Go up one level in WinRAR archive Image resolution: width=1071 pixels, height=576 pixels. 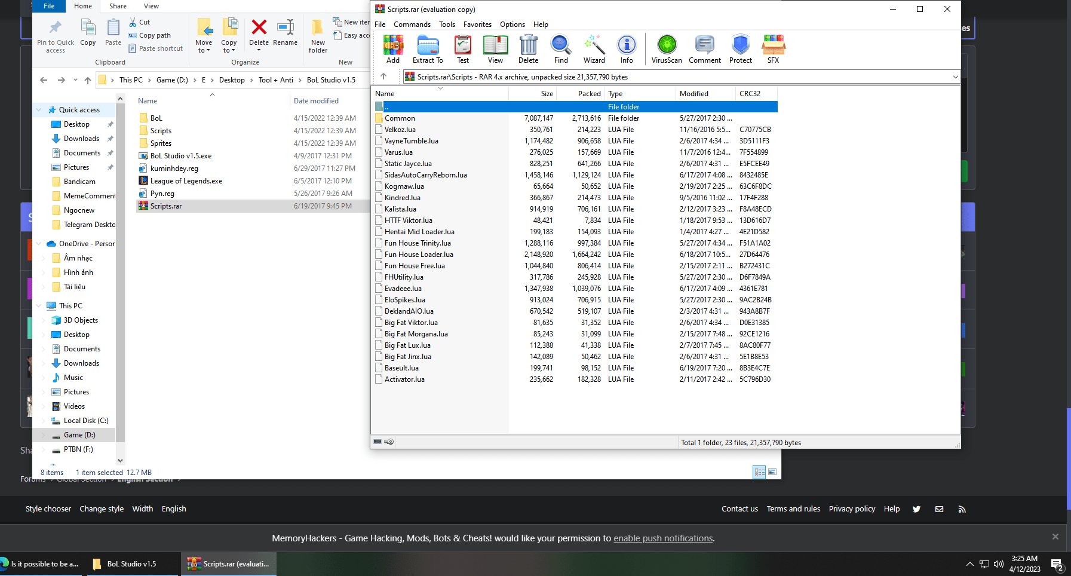click(x=383, y=76)
